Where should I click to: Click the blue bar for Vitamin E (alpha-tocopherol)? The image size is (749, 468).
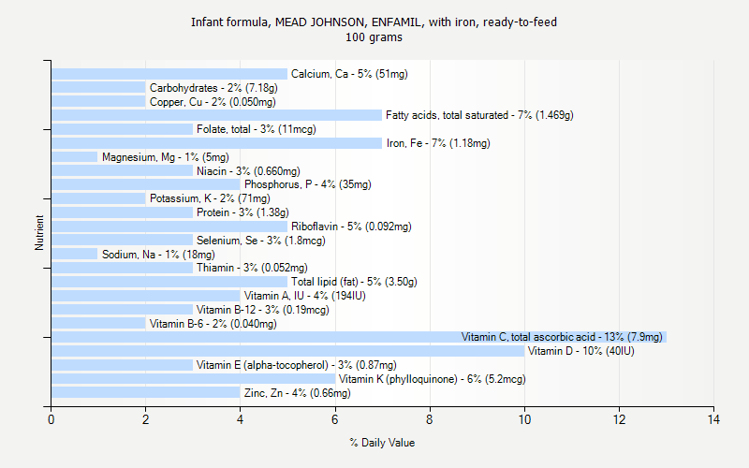click(123, 365)
